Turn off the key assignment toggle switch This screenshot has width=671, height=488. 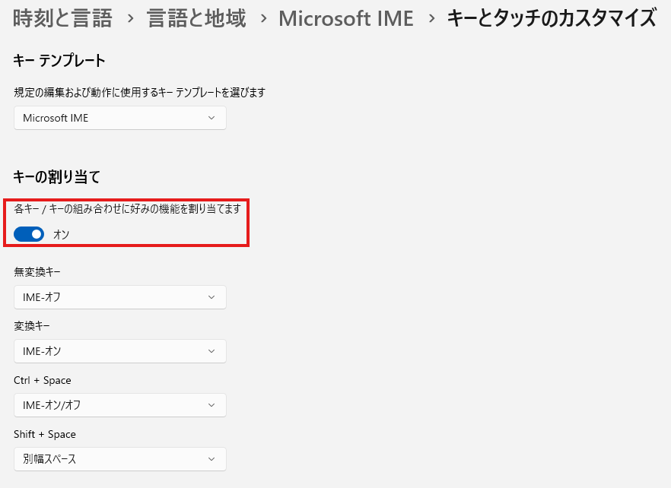(29, 234)
